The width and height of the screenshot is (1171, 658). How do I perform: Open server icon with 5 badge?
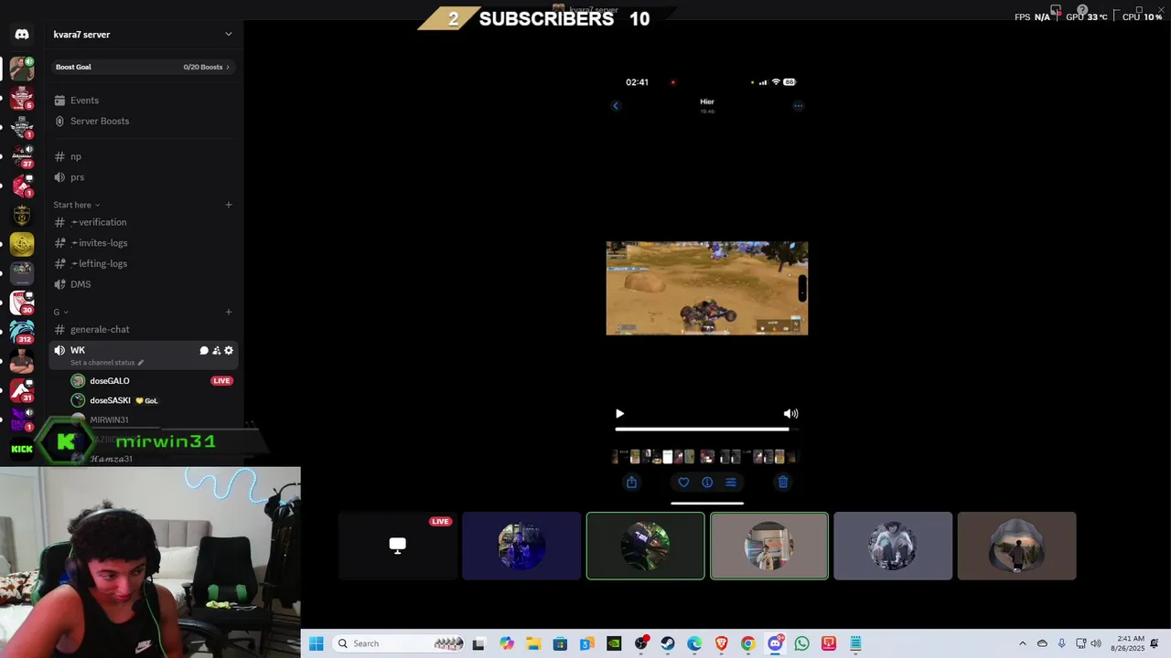pyautogui.click(x=22, y=97)
